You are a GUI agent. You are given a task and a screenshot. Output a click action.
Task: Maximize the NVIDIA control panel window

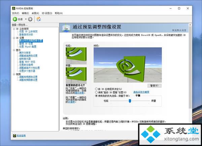pyautogui.click(x=179, y=8)
